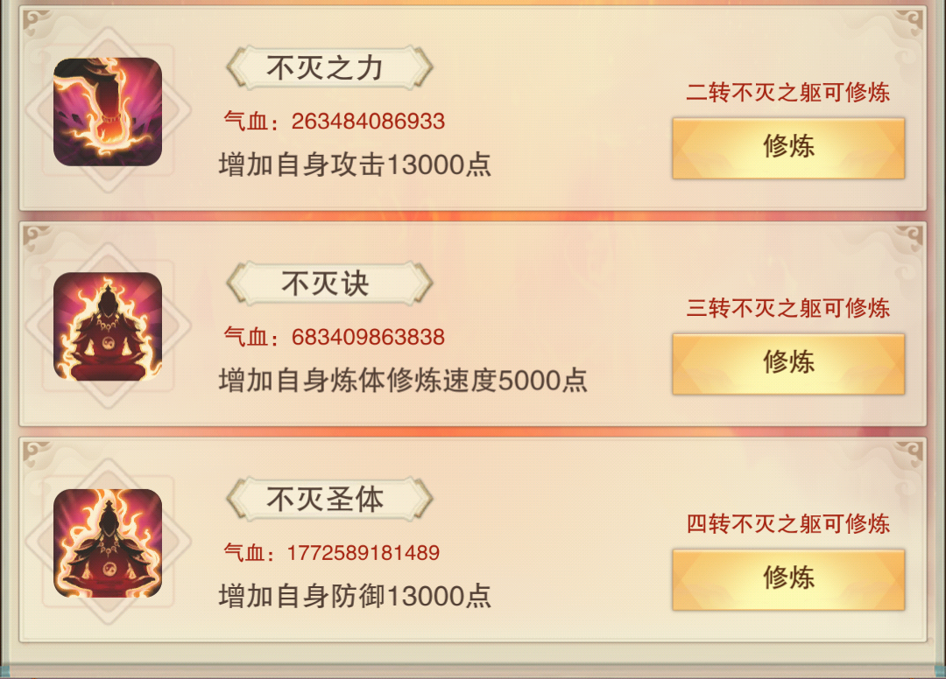This screenshot has width=946, height=679.
Task: Select the 不灭圣体 title banner
Action: point(329,499)
